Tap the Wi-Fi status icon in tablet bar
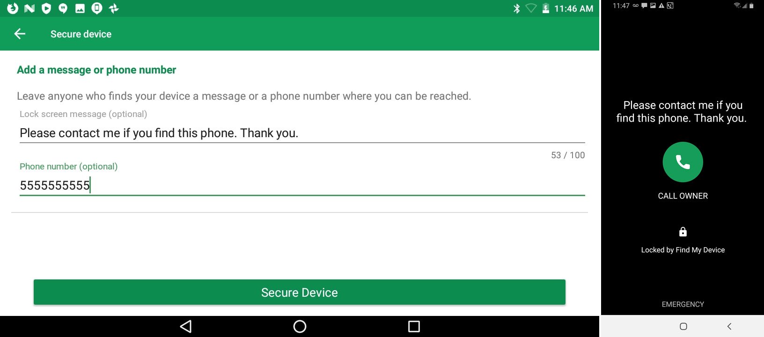The height and width of the screenshot is (337, 764). 531,8
